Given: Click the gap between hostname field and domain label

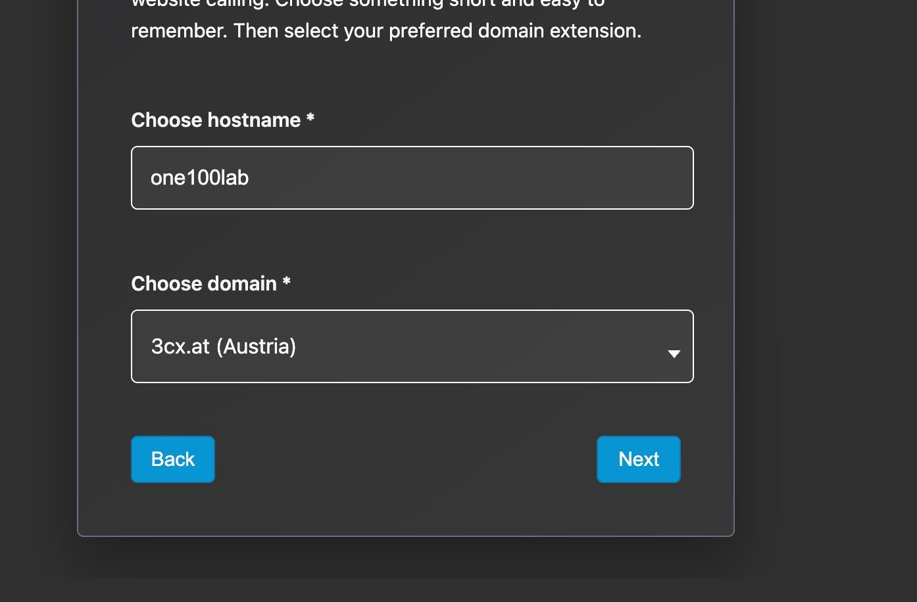Looking at the screenshot, I should (x=412, y=243).
